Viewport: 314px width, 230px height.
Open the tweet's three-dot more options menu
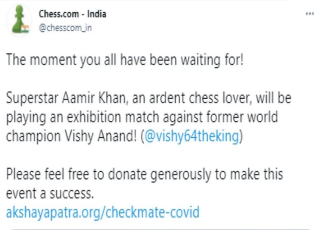[308, 14]
